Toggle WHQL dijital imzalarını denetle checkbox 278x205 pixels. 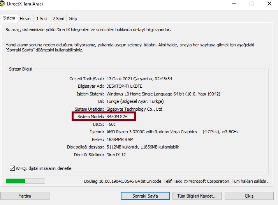pyautogui.click(x=12, y=168)
